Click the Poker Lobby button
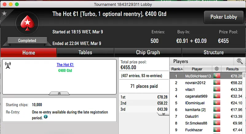This screenshot has height=134, width=246. 223,17
